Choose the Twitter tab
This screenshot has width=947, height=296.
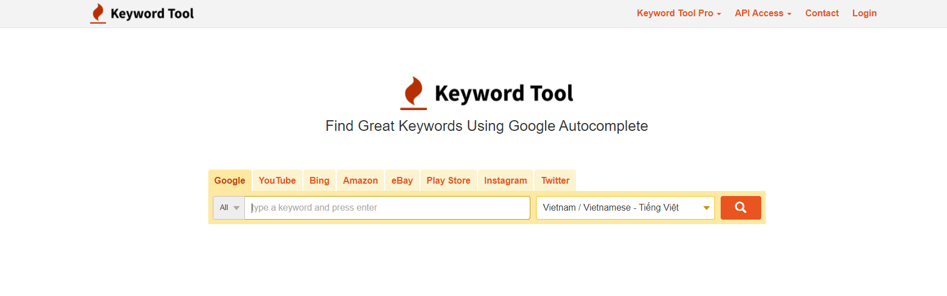point(555,180)
